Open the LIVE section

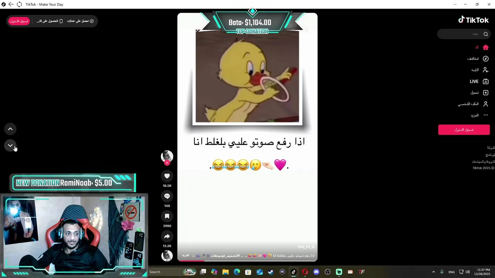[x=479, y=81]
